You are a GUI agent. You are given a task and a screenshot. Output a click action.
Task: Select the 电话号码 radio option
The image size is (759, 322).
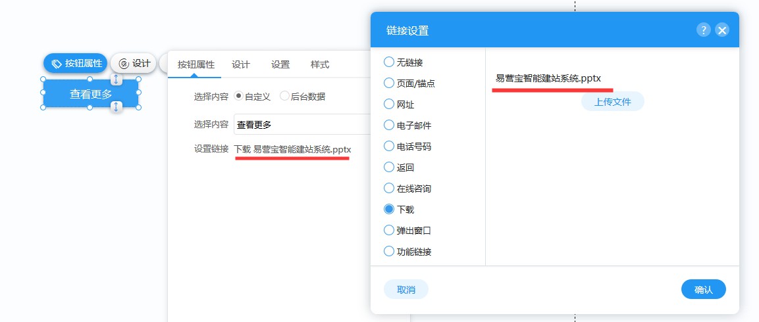(x=388, y=146)
